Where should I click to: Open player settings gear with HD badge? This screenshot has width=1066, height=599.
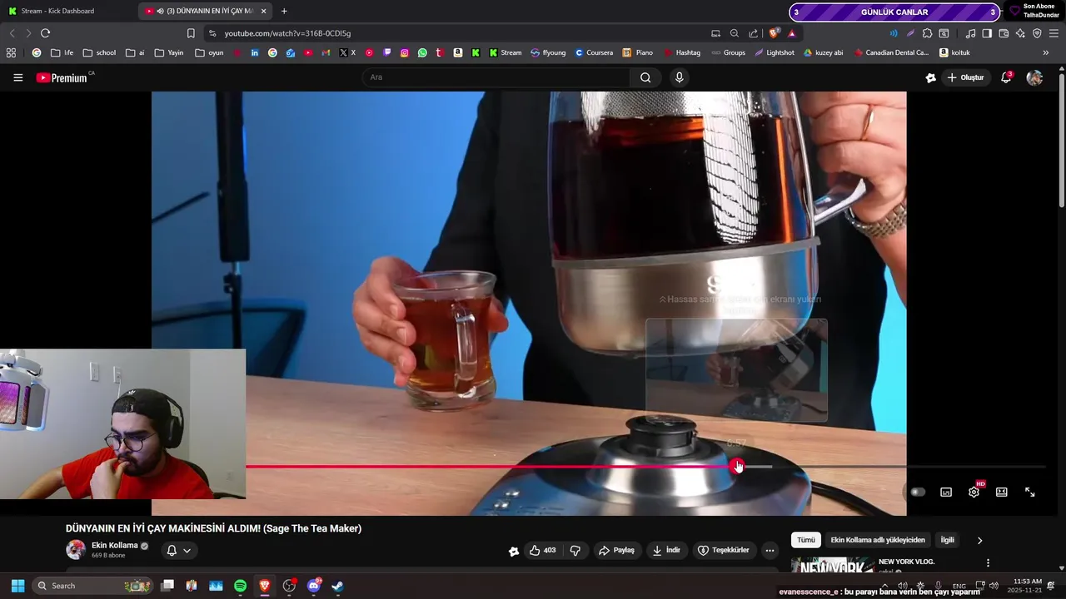point(974,493)
